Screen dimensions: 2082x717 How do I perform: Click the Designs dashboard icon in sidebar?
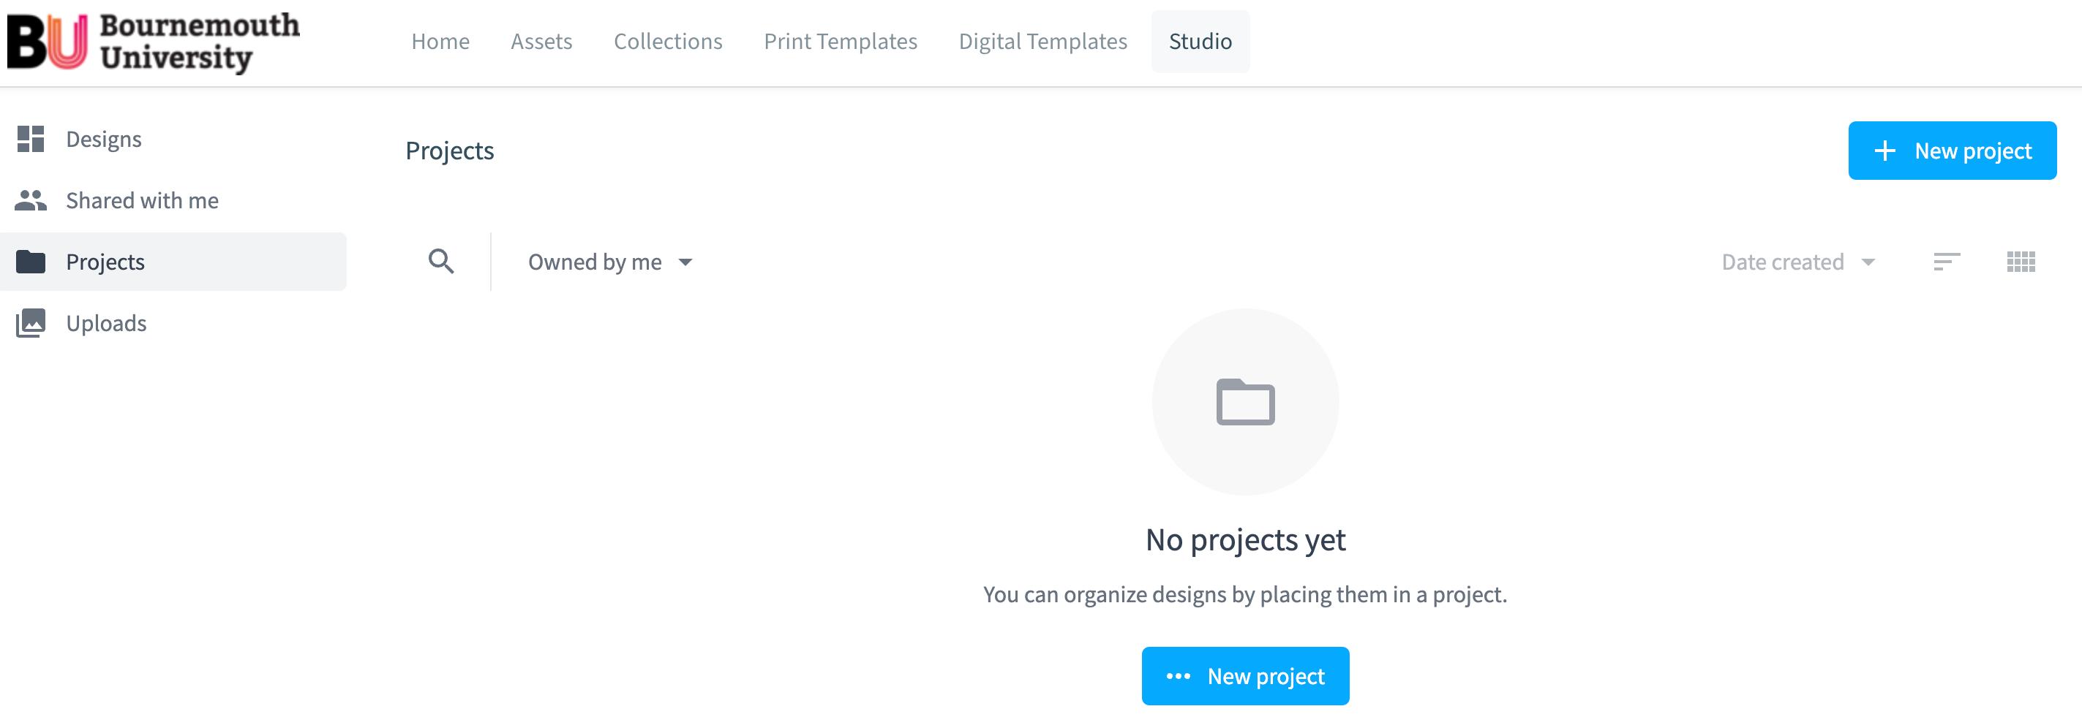click(x=31, y=139)
